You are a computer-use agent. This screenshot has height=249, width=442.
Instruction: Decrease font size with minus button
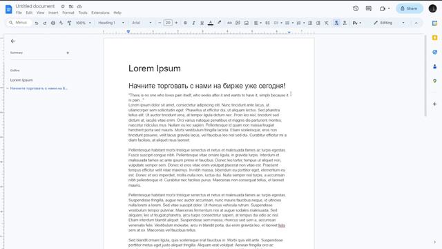coord(160,23)
